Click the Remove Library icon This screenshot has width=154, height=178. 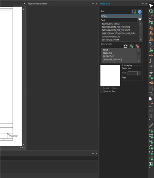click(137, 46)
